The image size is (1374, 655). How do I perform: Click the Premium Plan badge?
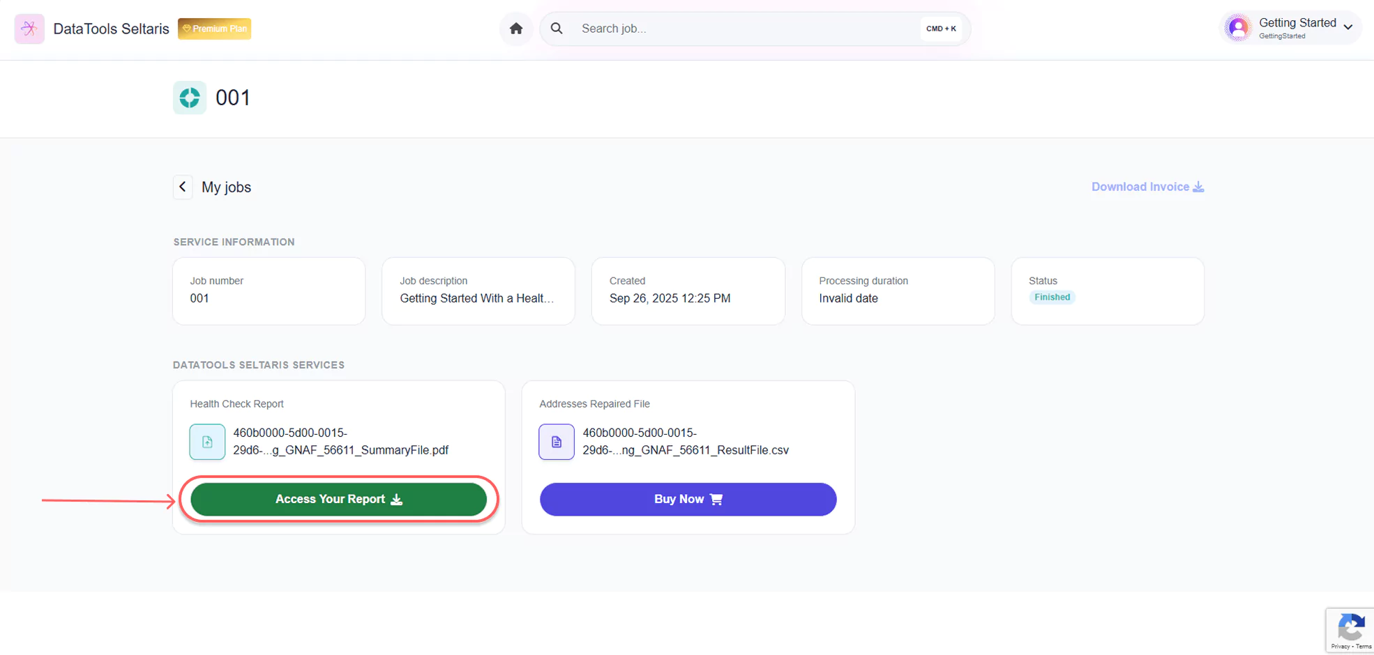click(215, 29)
